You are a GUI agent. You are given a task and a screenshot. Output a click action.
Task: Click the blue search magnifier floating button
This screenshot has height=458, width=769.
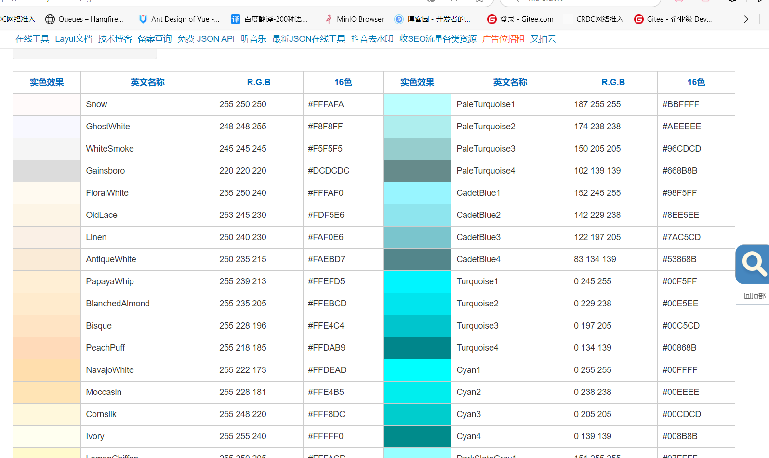(753, 264)
